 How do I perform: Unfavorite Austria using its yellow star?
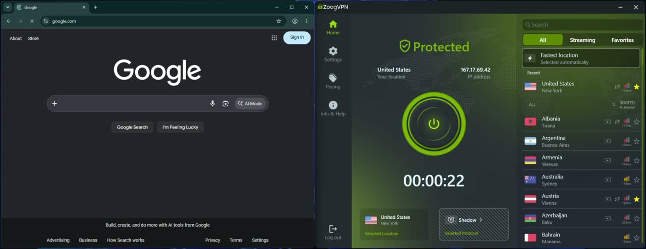636,199
